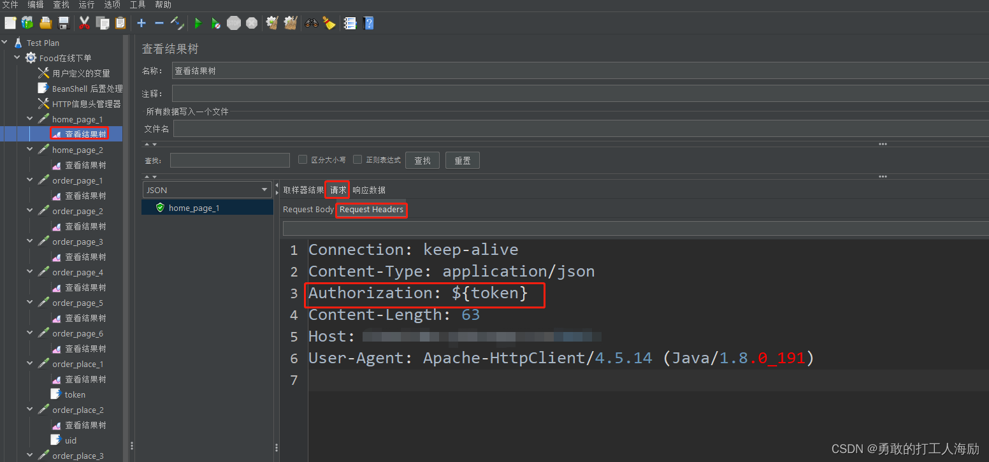Viewport: 989px width, 462px height.
Task: Open the 编辑 menu
Action: pos(36,4)
